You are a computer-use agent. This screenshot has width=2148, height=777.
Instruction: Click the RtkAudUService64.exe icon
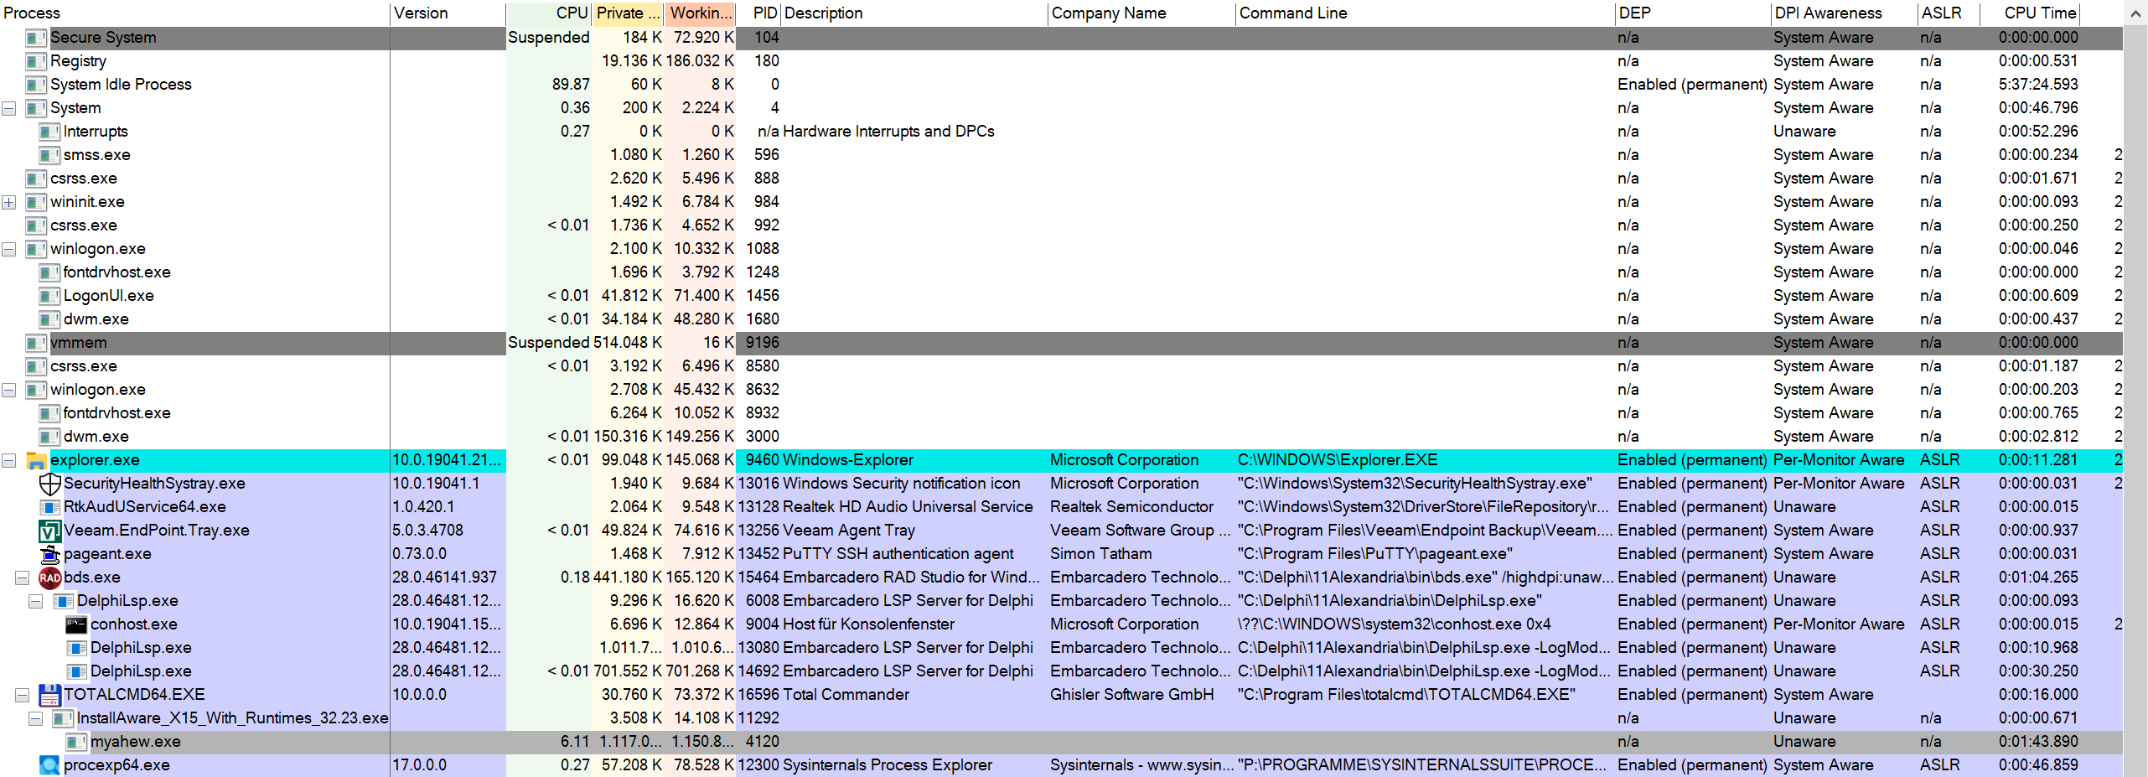coord(49,507)
